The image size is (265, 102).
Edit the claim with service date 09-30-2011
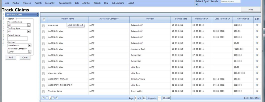coord(257,67)
